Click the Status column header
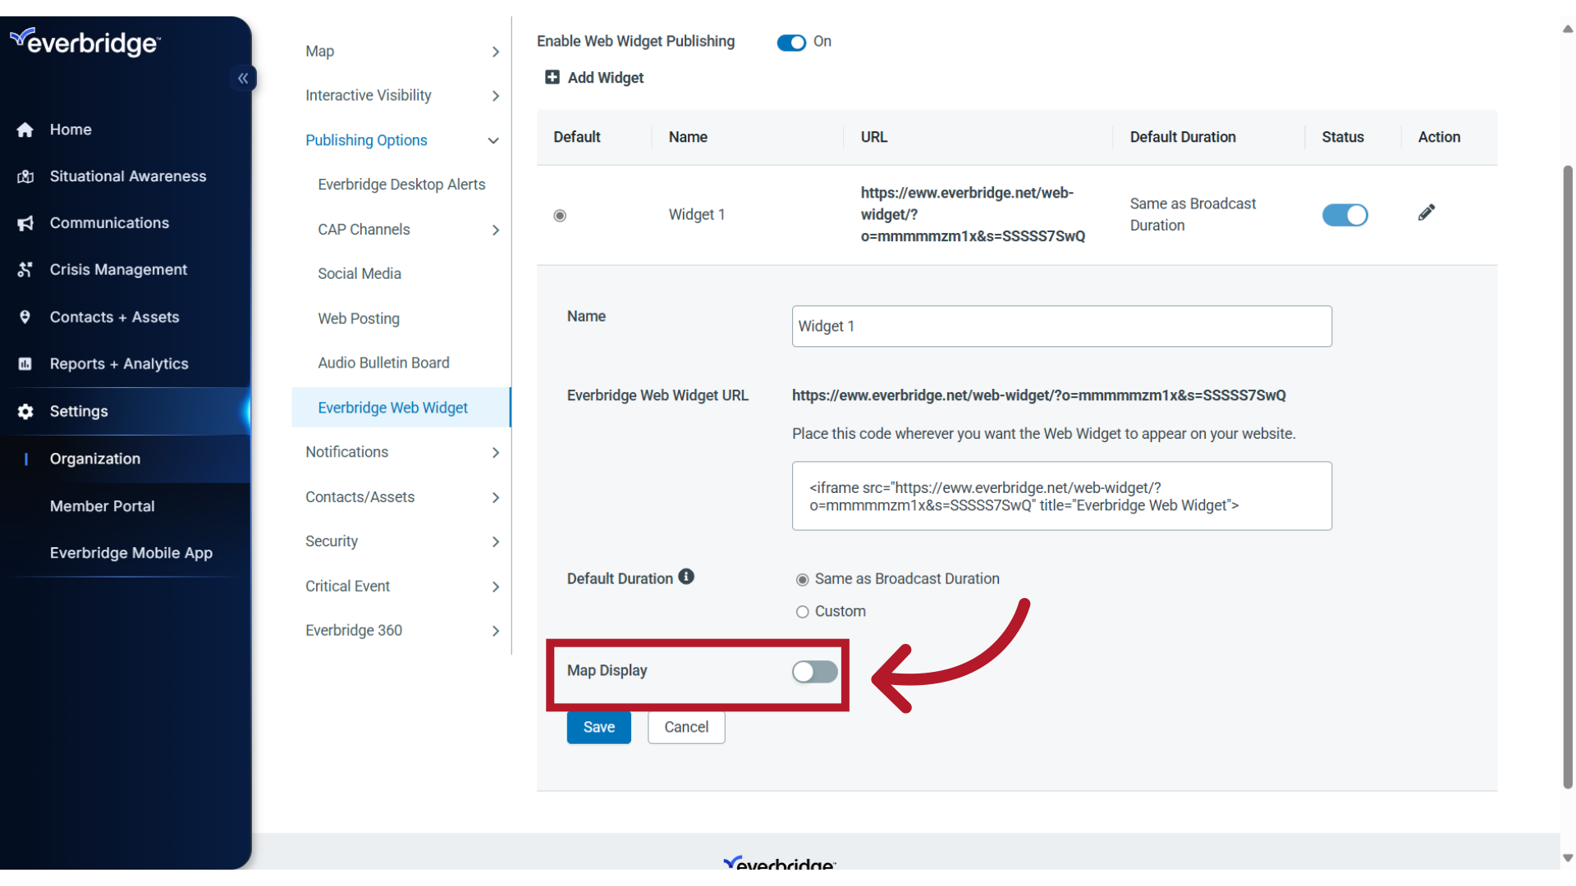This screenshot has height=886, width=1576. click(1342, 137)
